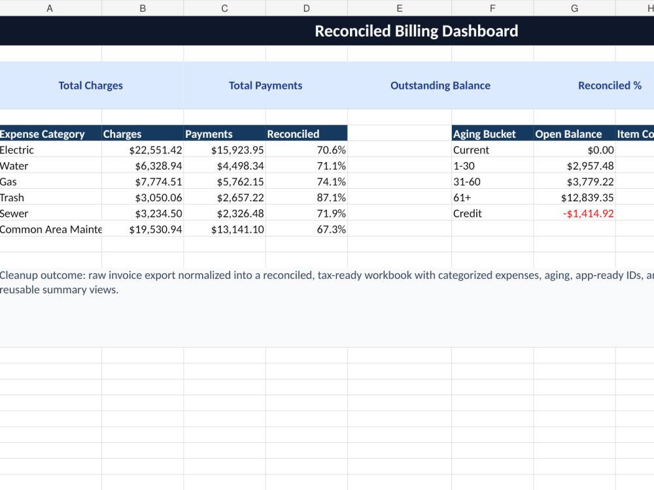This screenshot has width=654, height=490.
Task: Select the Water category cell
Action: pyautogui.click(x=51, y=165)
